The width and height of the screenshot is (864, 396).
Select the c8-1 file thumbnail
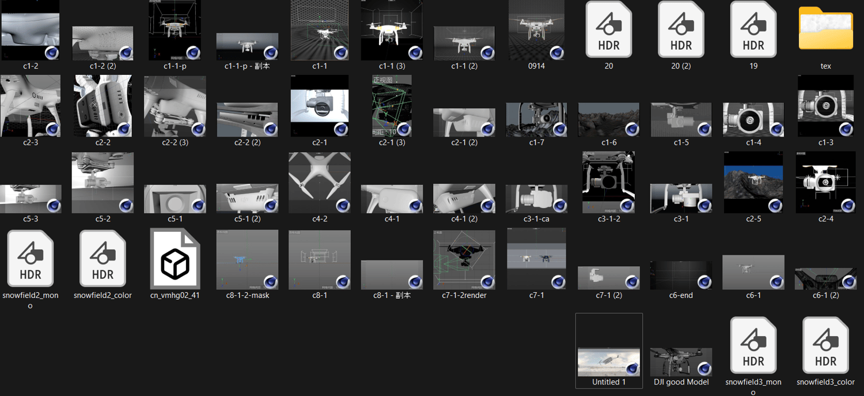[320, 259]
